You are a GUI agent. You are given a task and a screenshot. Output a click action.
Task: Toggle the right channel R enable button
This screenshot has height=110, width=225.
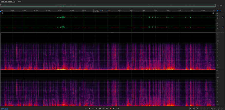click(x=222, y=27)
